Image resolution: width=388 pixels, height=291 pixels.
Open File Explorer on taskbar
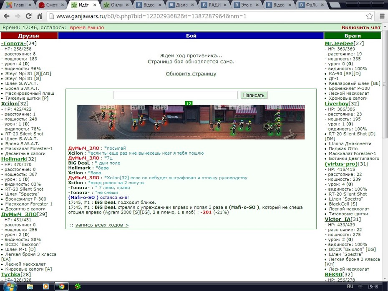[30, 286]
